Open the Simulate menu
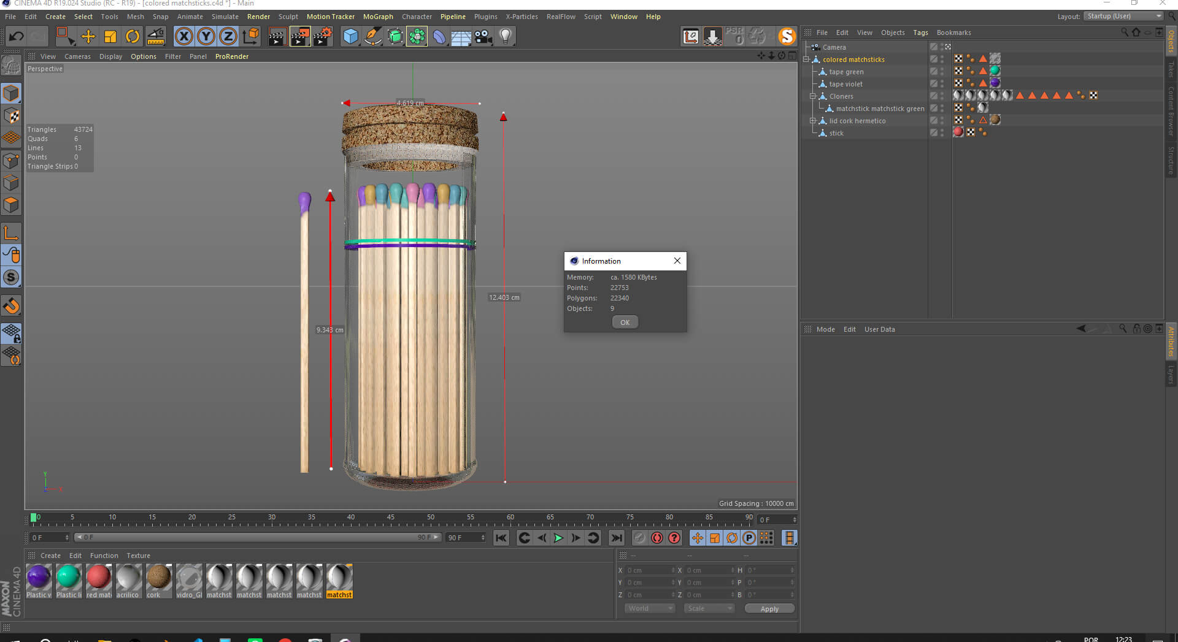Image resolution: width=1178 pixels, height=642 pixels. coord(225,17)
